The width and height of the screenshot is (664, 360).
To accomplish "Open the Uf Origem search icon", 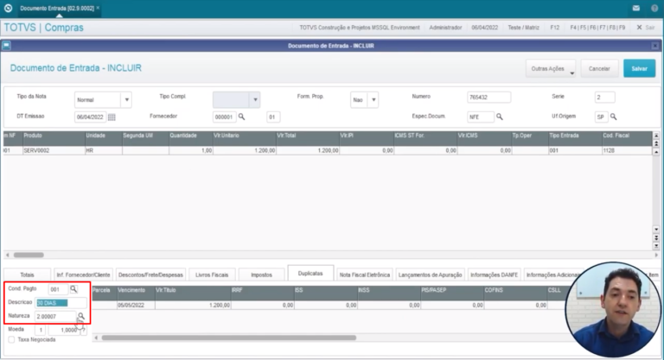I will click(x=613, y=117).
